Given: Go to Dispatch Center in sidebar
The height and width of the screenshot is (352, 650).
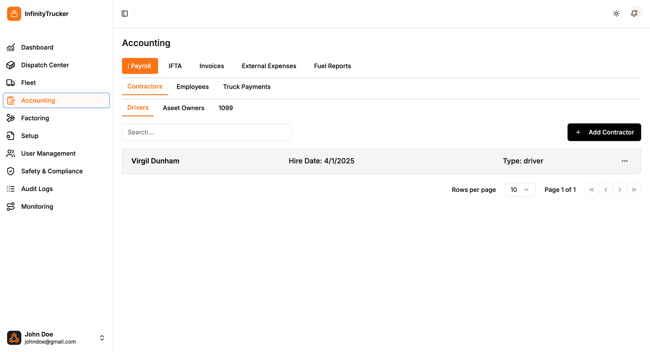Looking at the screenshot, I should pos(45,65).
